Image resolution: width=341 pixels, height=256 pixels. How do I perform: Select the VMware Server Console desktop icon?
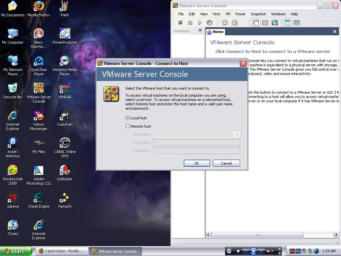coord(39,93)
